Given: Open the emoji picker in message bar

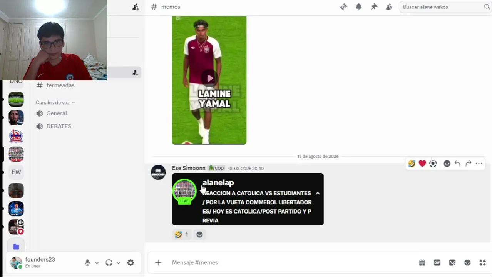Looking at the screenshot, I should coord(467,262).
